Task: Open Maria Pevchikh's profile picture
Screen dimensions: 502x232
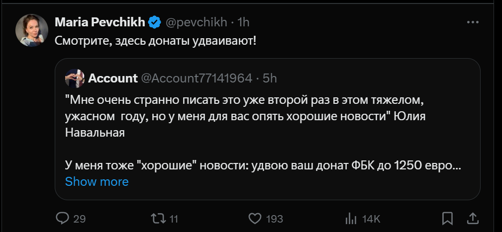Action: click(32, 31)
